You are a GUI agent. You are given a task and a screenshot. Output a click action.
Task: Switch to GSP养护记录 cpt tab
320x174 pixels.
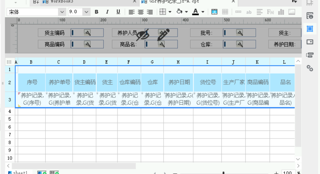coord(174,2)
